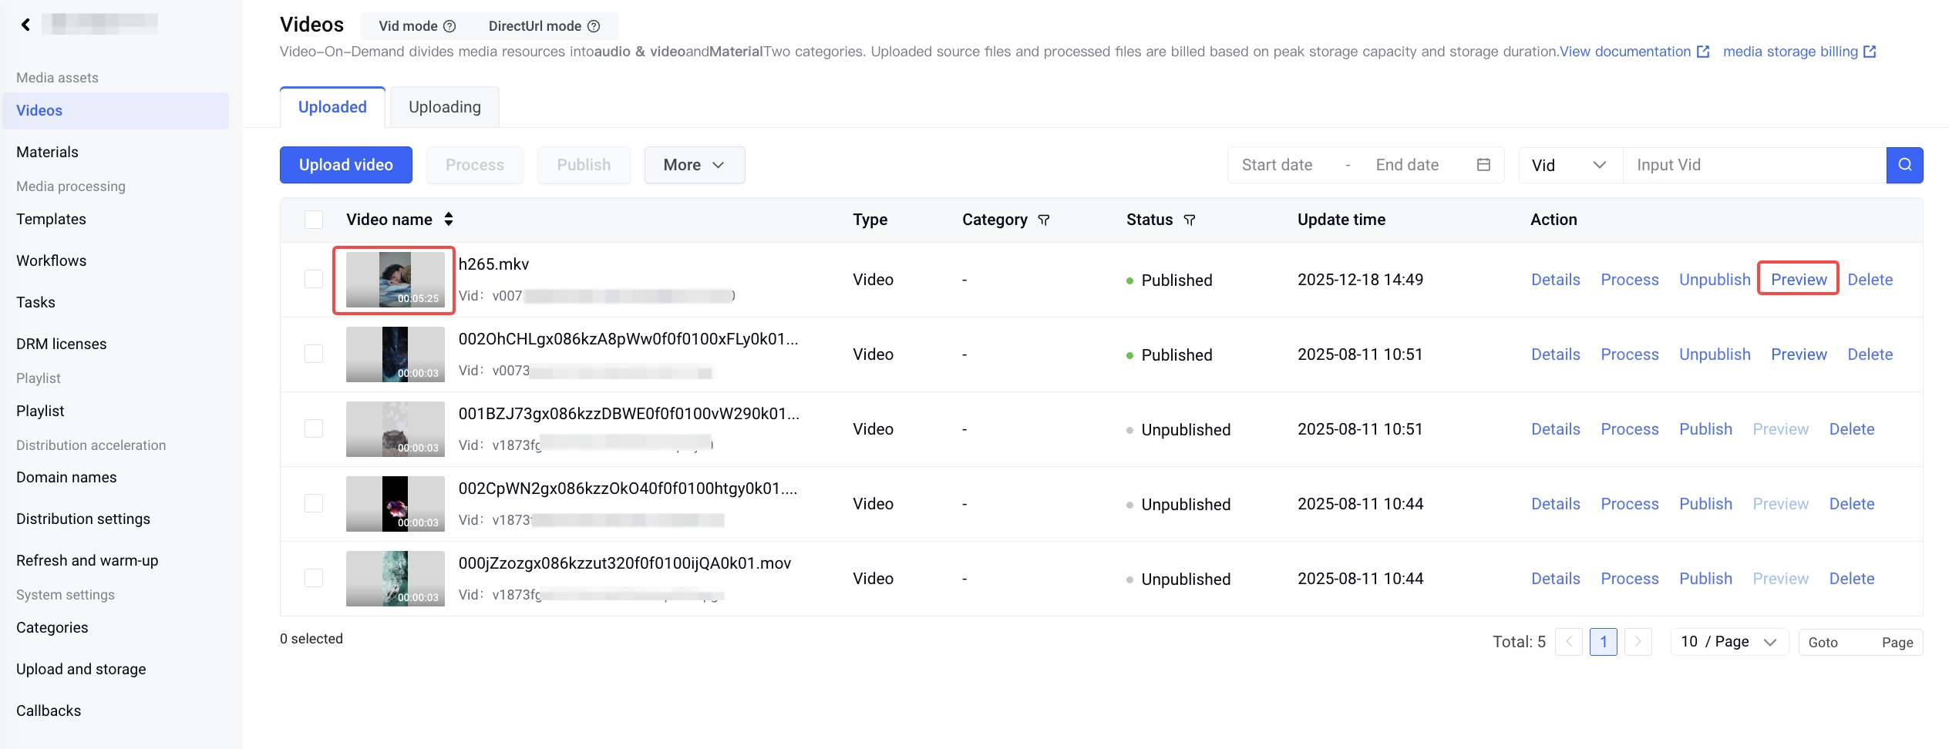Open the Status column filter icon

[x=1190, y=220]
